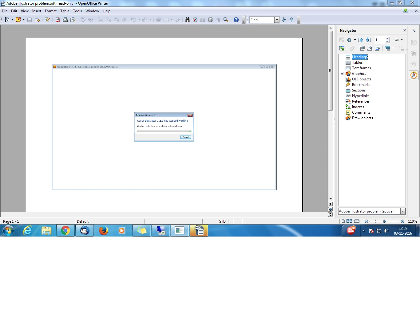This screenshot has width=420, height=324.
Task: Click the New document toolbar icon
Action: pos(7,20)
